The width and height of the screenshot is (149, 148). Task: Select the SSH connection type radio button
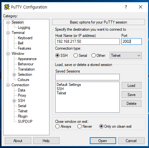(57, 56)
